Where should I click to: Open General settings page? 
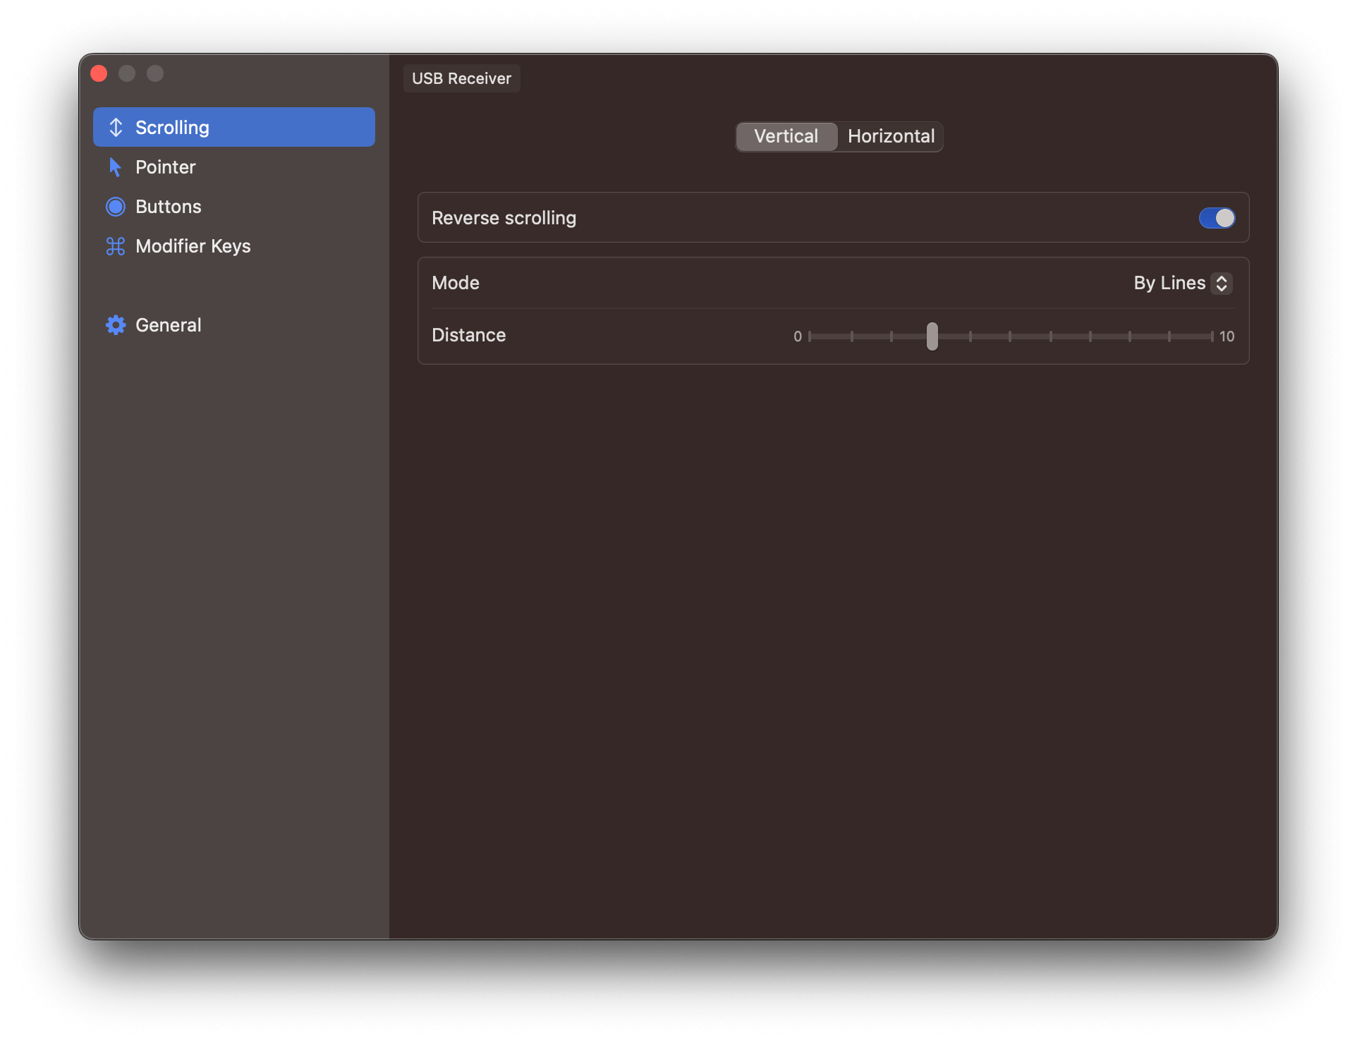169,325
